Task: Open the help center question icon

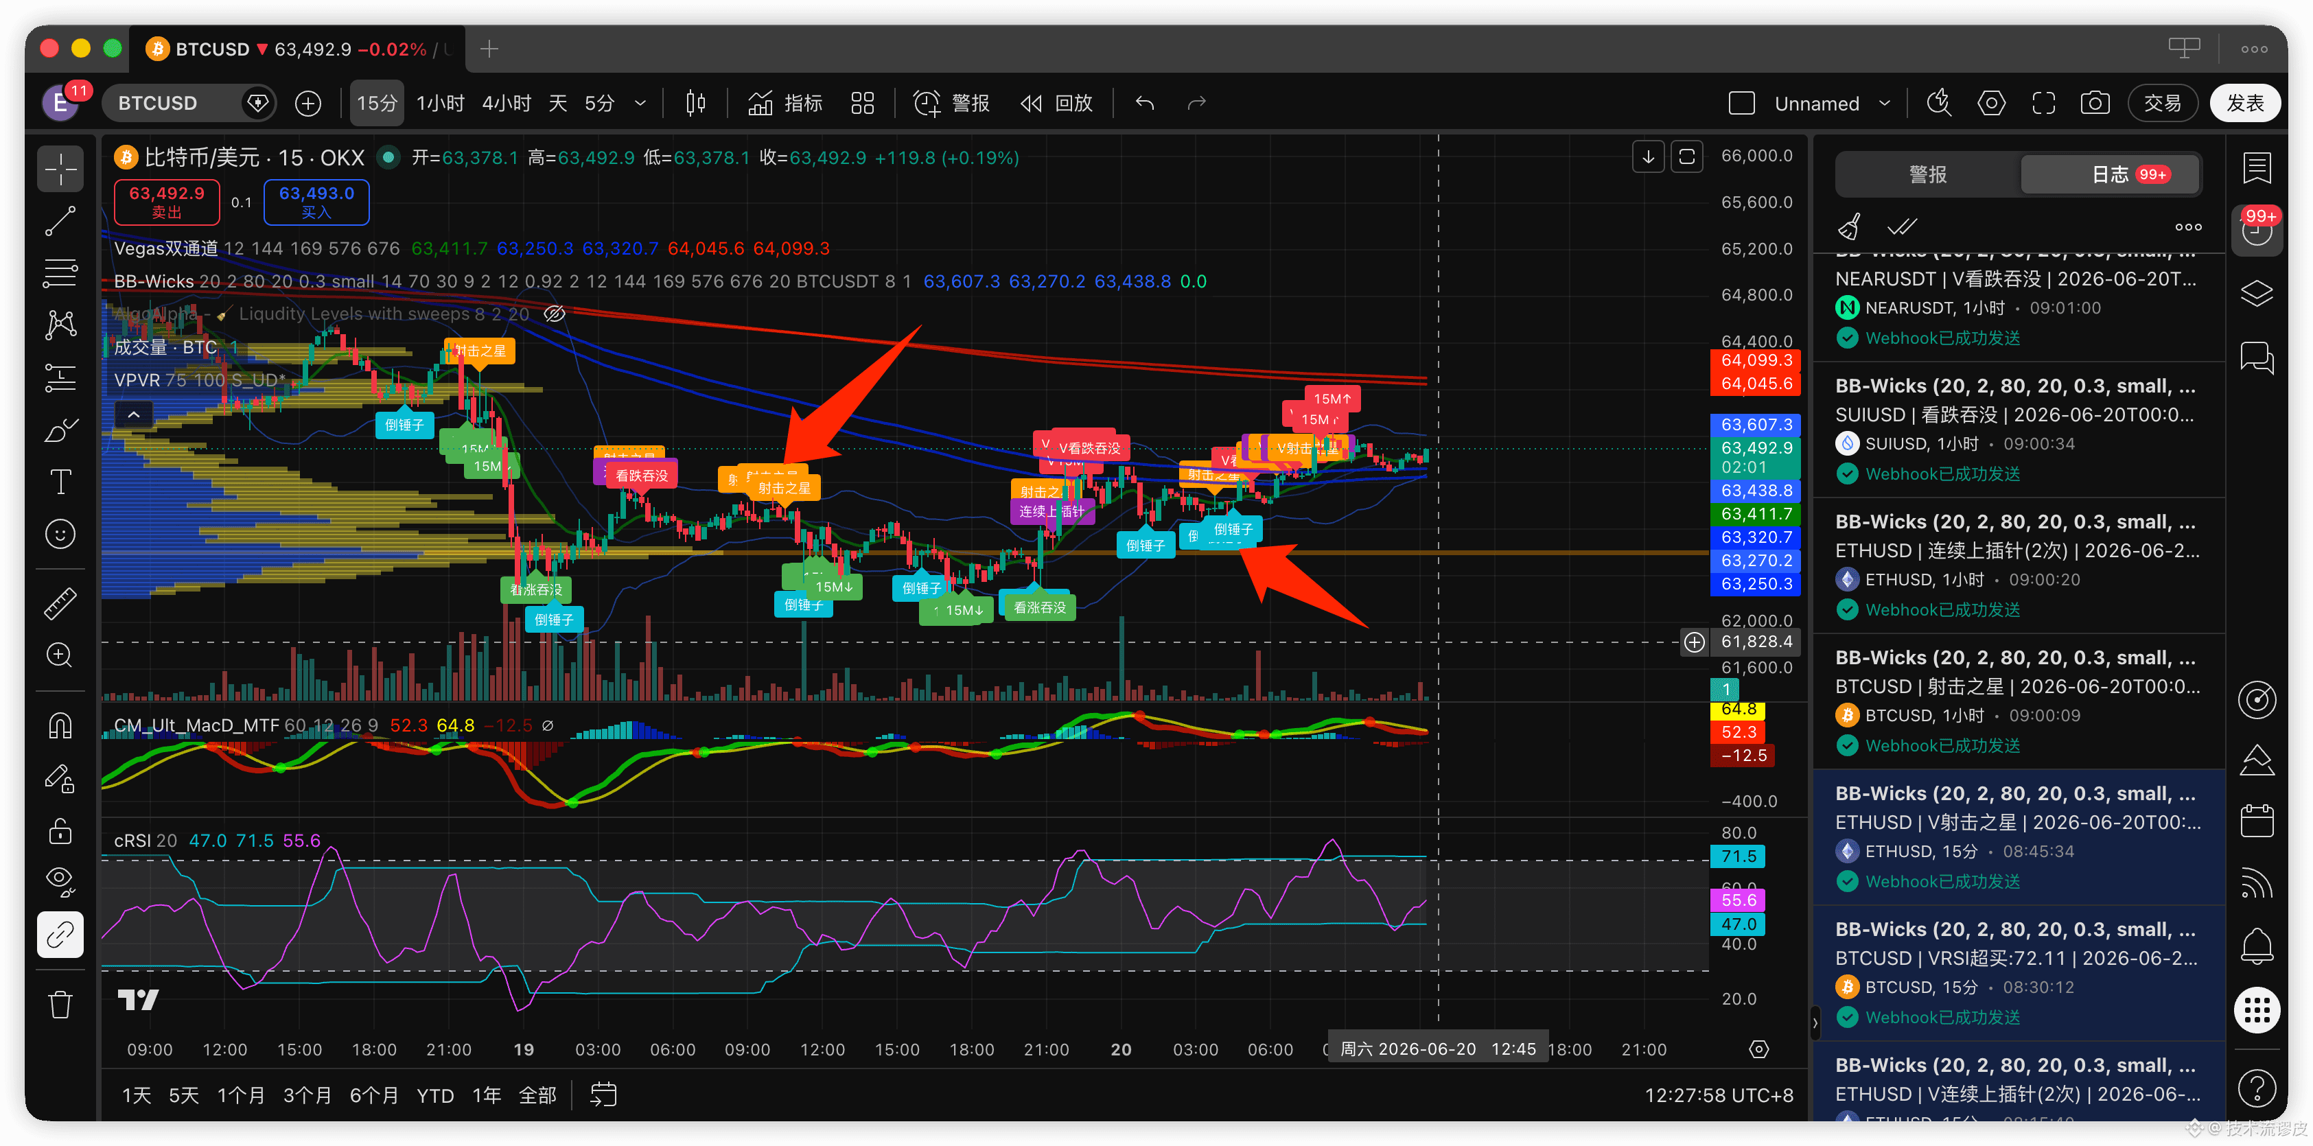Action: [2257, 1088]
